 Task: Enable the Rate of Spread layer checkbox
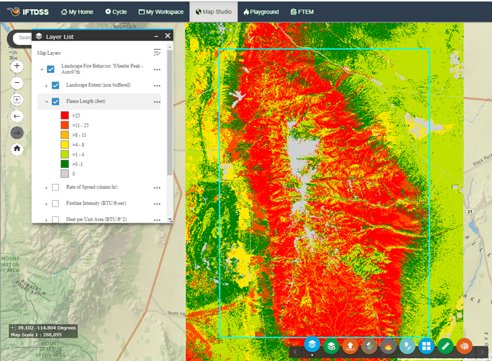56,187
